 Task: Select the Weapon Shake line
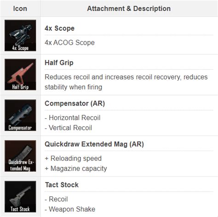click(70, 209)
